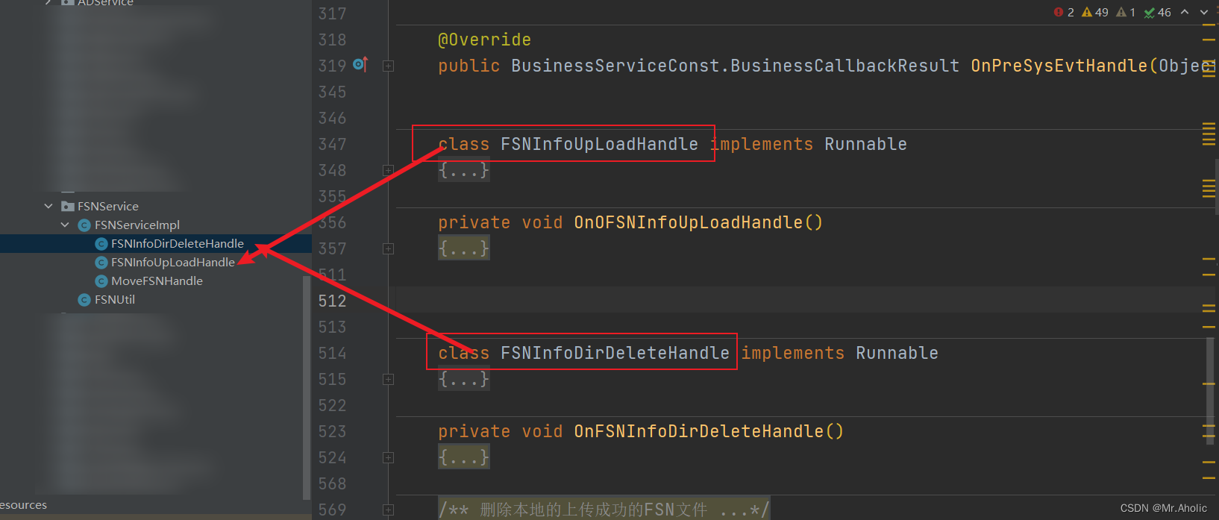Click the warnings indicator showing 49
The height and width of the screenshot is (520, 1219).
[x=1095, y=12]
